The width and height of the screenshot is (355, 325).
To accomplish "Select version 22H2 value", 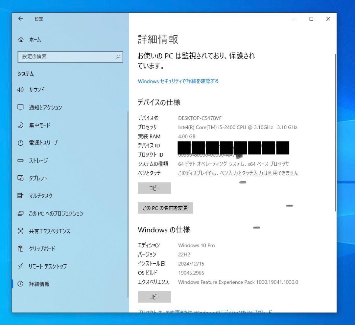I will click(184, 254).
